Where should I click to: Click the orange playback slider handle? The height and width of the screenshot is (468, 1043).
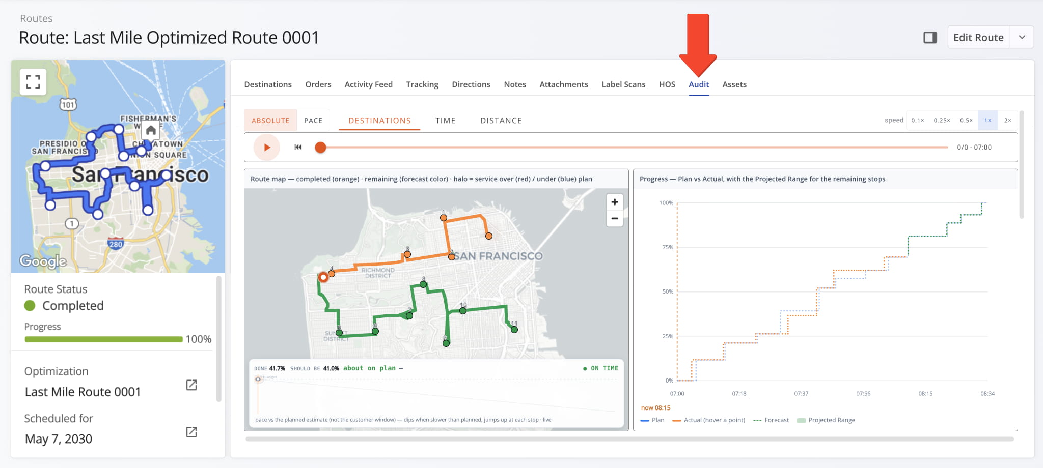(320, 148)
